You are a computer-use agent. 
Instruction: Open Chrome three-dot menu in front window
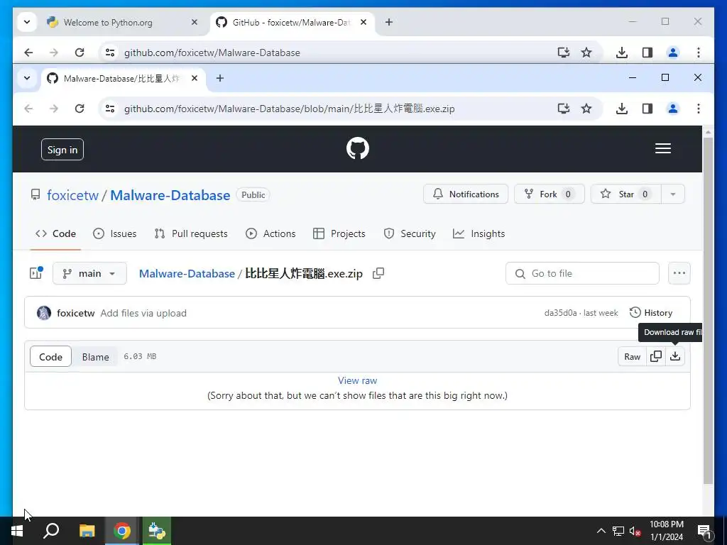pyautogui.click(x=699, y=109)
